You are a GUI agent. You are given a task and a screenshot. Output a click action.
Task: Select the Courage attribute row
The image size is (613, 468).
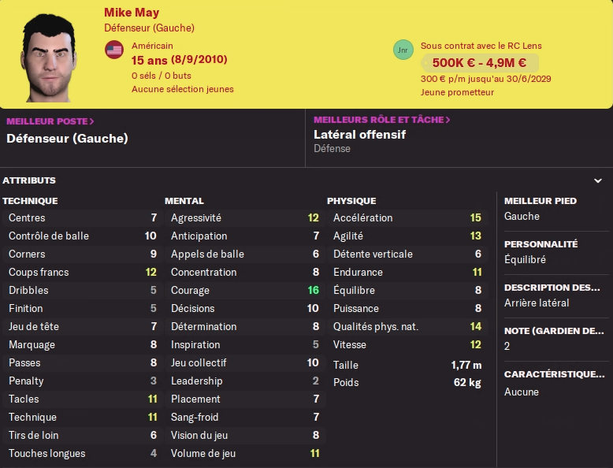244,291
